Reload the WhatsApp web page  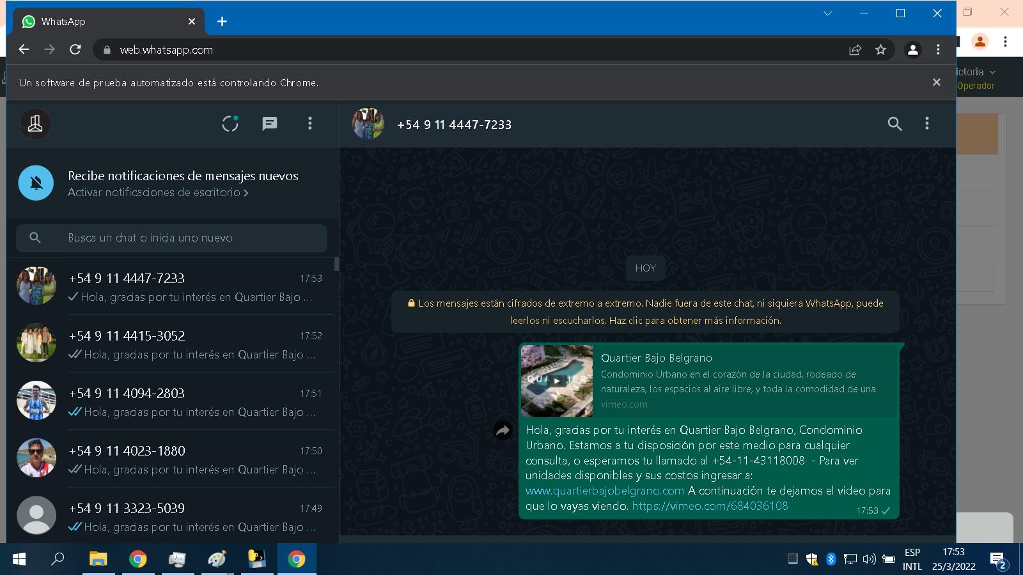[75, 50]
